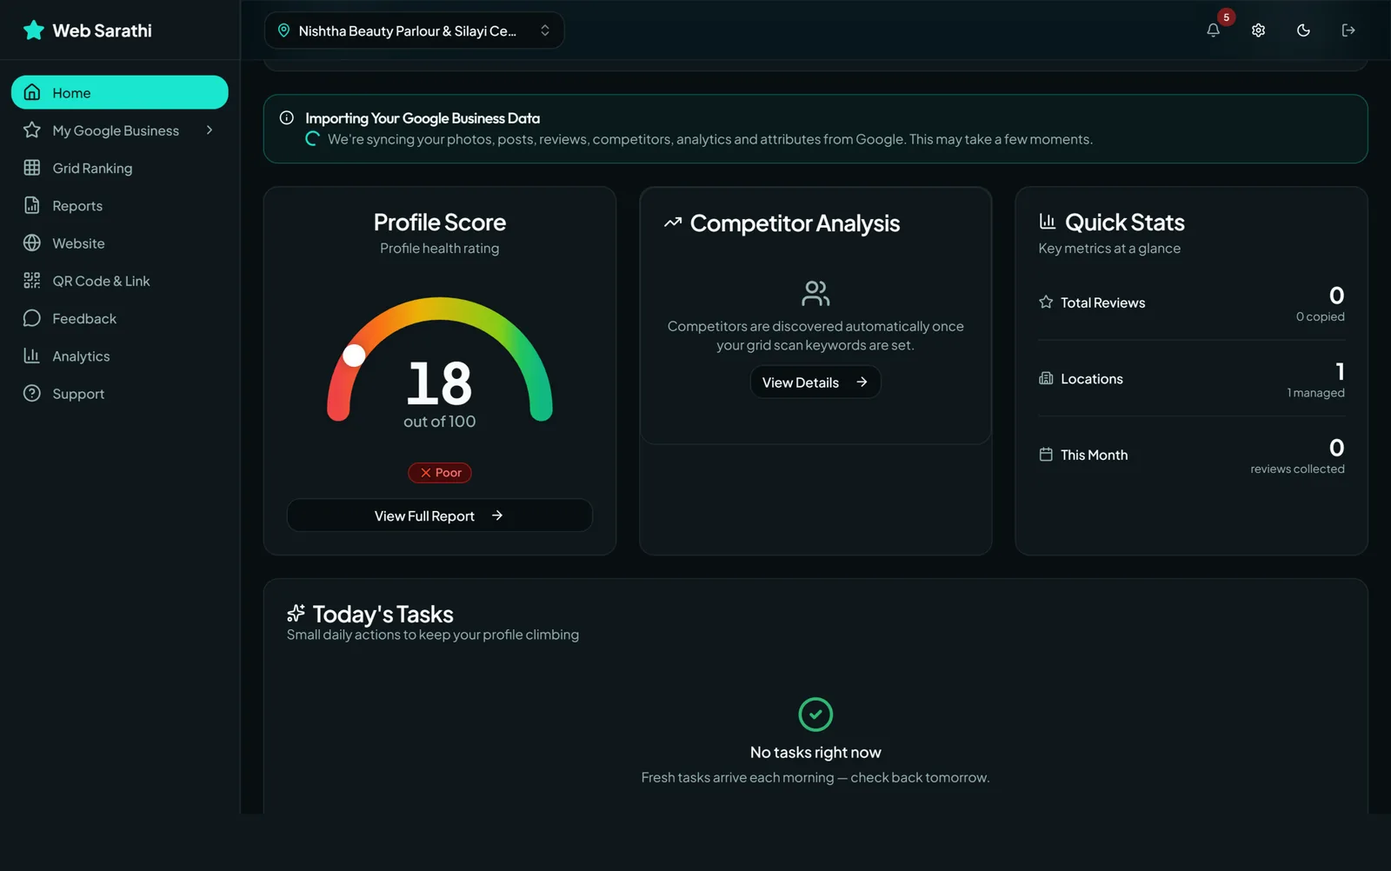Click the logout icon

[1348, 30]
